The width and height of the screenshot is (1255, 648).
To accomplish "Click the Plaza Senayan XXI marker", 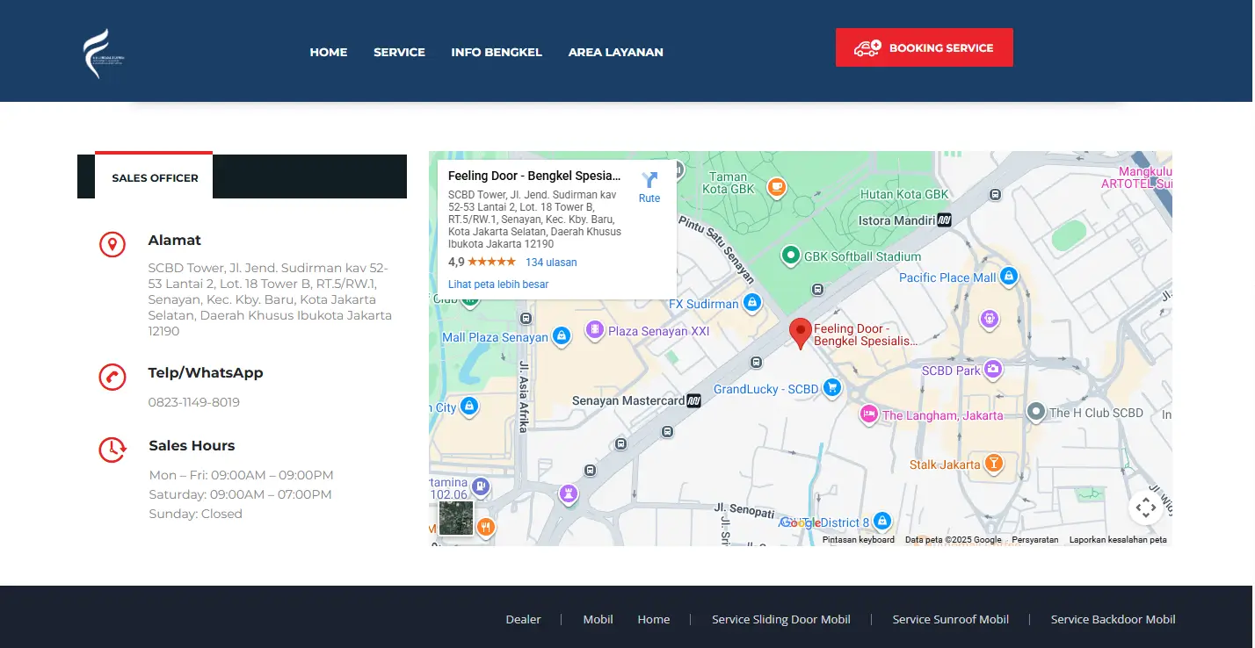I will (x=595, y=331).
